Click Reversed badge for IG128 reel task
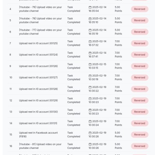 click(x=139, y=89)
